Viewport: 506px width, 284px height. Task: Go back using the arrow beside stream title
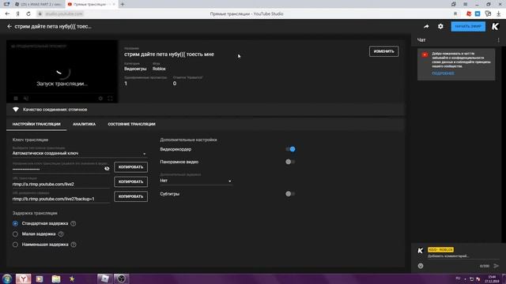[9, 26]
